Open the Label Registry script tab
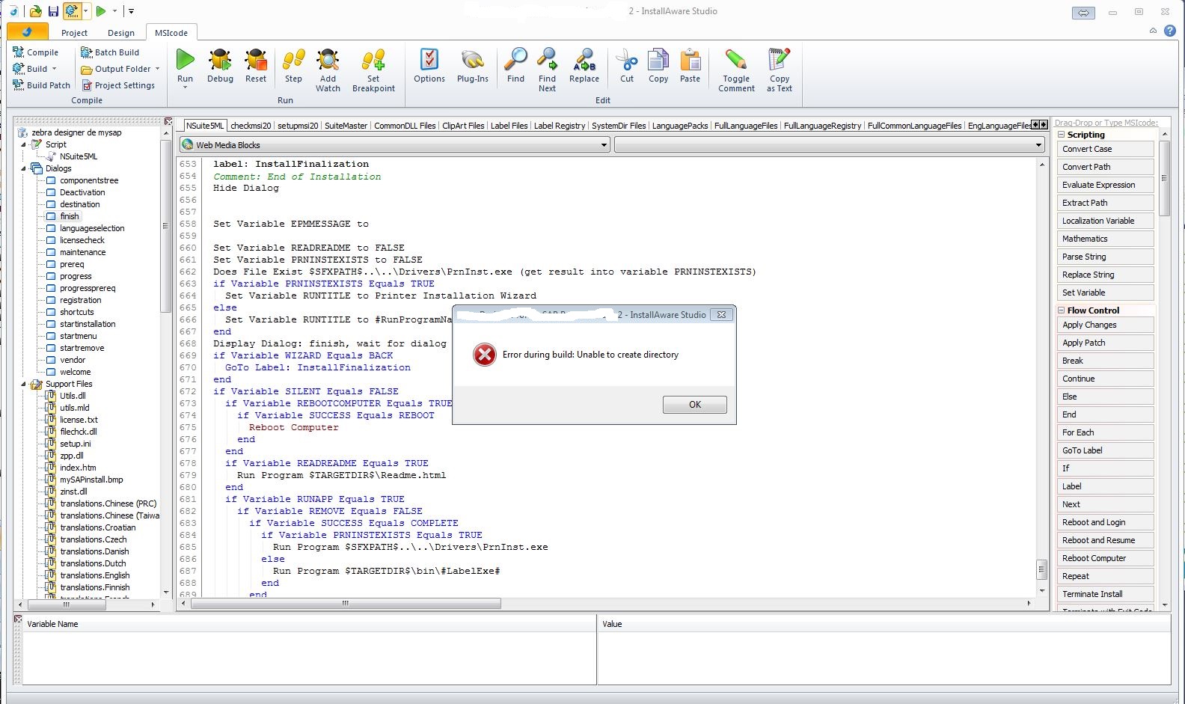The image size is (1185, 704). [x=560, y=126]
